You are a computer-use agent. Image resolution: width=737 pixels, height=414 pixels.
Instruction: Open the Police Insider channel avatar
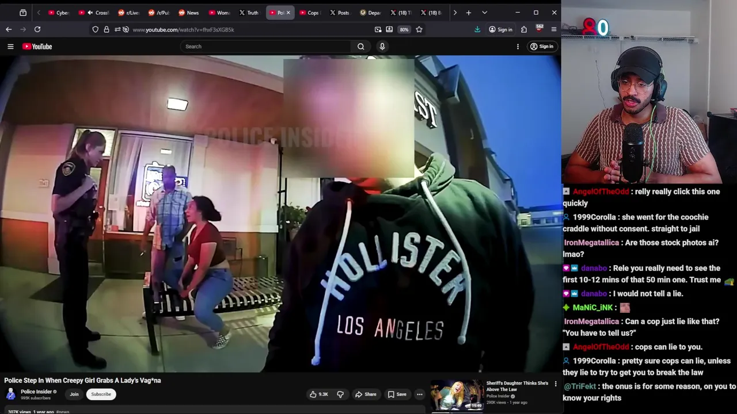click(x=11, y=394)
